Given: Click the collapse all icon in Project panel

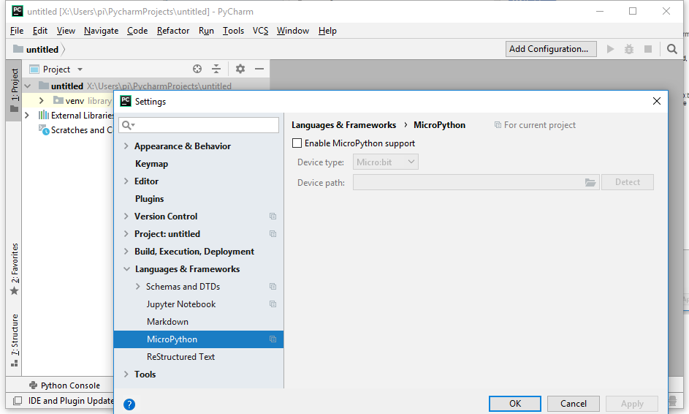Looking at the screenshot, I should click(x=216, y=69).
